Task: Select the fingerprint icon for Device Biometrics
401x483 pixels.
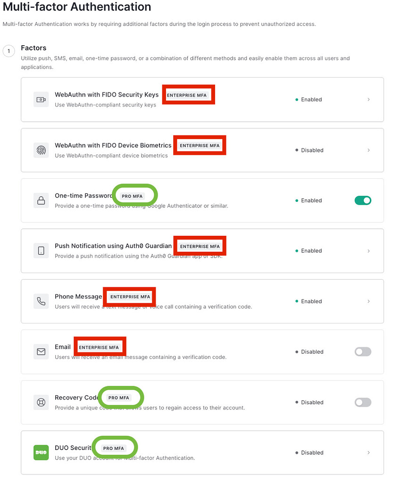Action: (x=41, y=150)
